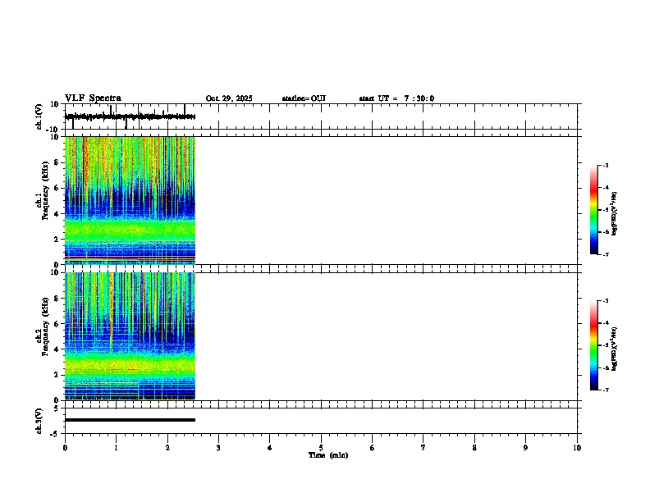650x502 pixels.
Task: Click the "station=OUI" header label
Action: (x=304, y=98)
